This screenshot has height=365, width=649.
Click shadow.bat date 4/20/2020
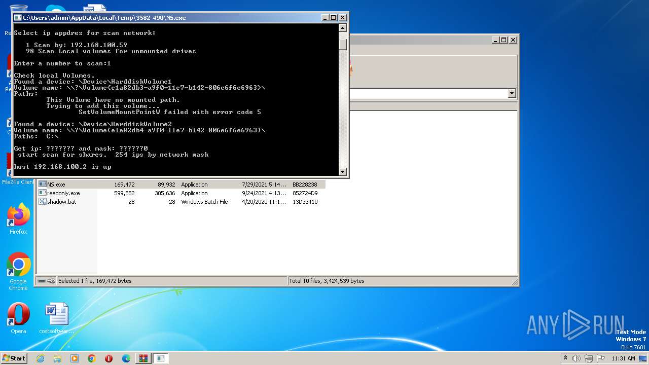264,202
